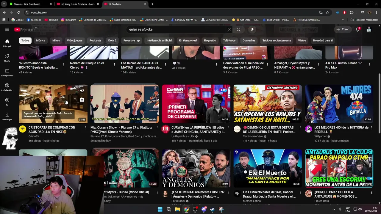Open the YouTube hamburger guide menu
The height and width of the screenshot is (214, 381).
point(7,29)
